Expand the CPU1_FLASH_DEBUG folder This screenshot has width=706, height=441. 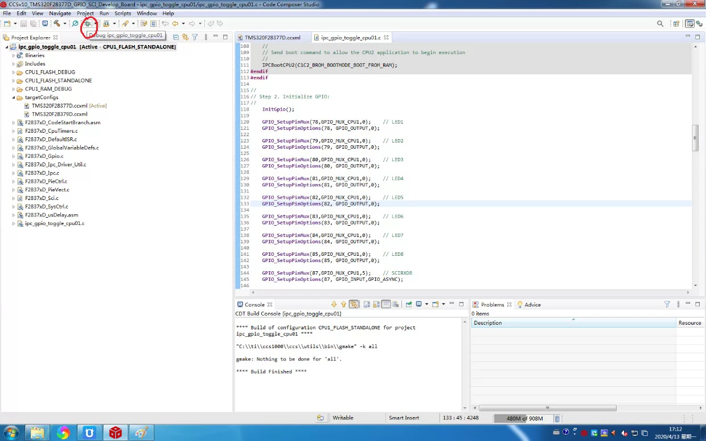point(14,72)
